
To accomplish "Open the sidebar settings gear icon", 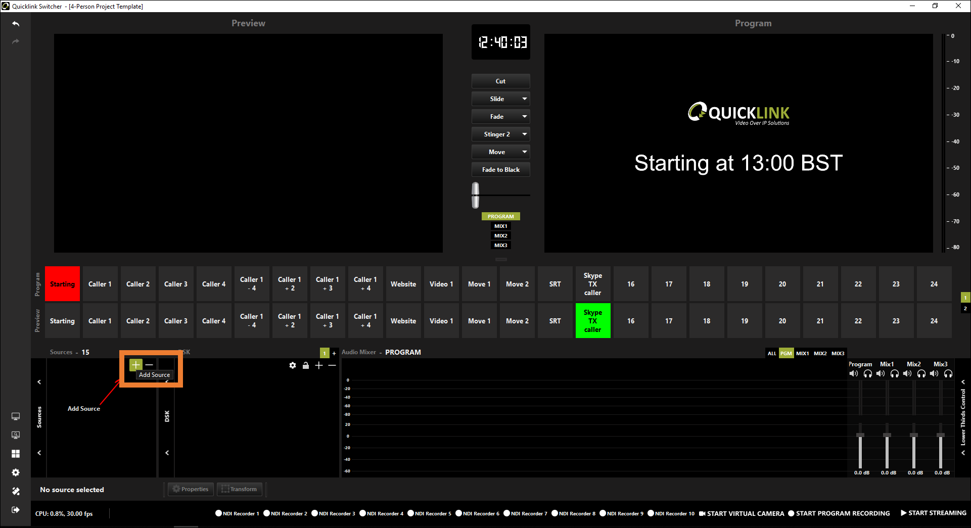I will [x=16, y=472].
